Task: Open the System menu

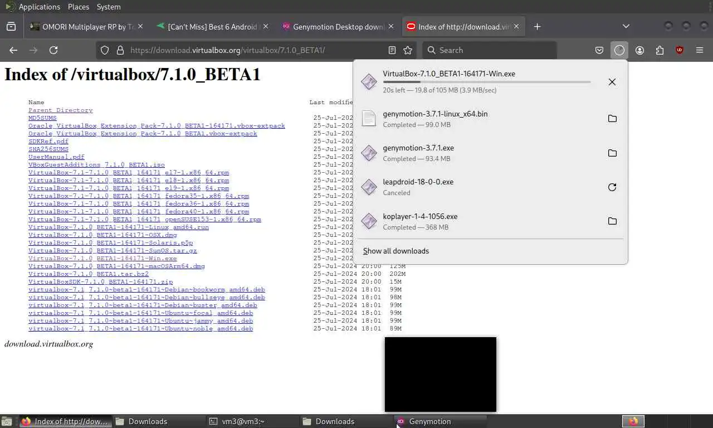Action: point(109,7)
